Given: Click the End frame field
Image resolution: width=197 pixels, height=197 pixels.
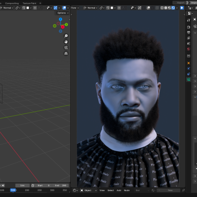Looking at the screenshot, I should click(61, 186).
